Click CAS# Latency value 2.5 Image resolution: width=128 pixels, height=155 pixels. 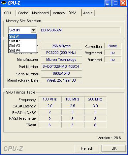tap(72, 106)
